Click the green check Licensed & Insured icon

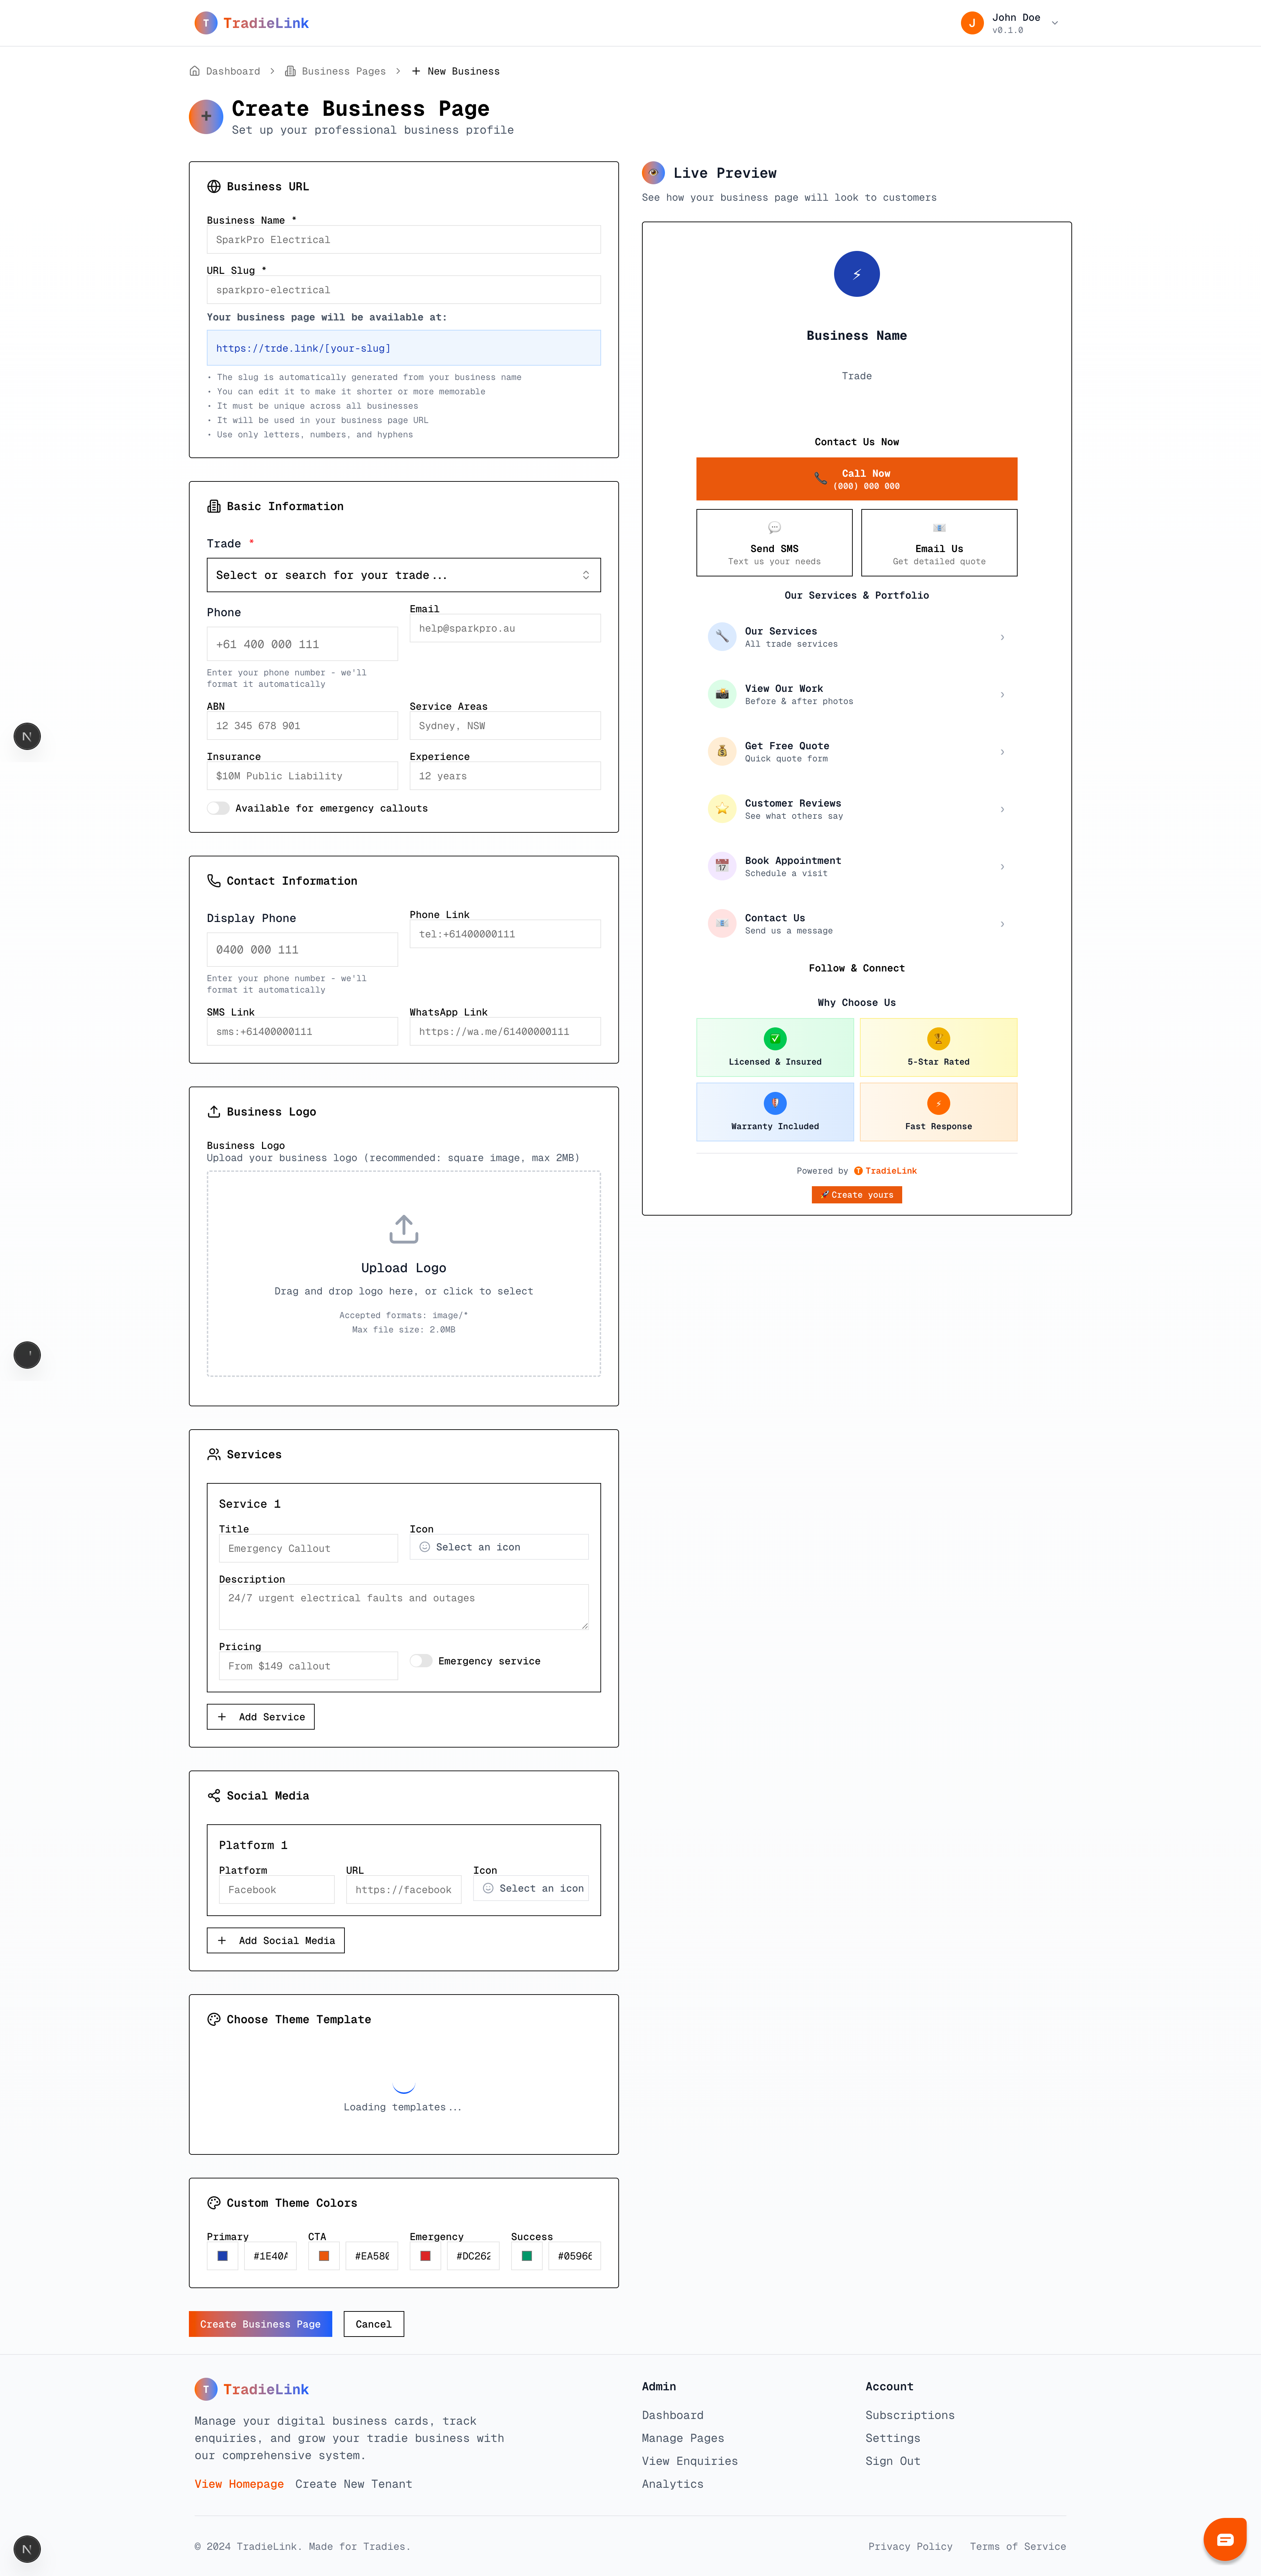pos(775,1039)
